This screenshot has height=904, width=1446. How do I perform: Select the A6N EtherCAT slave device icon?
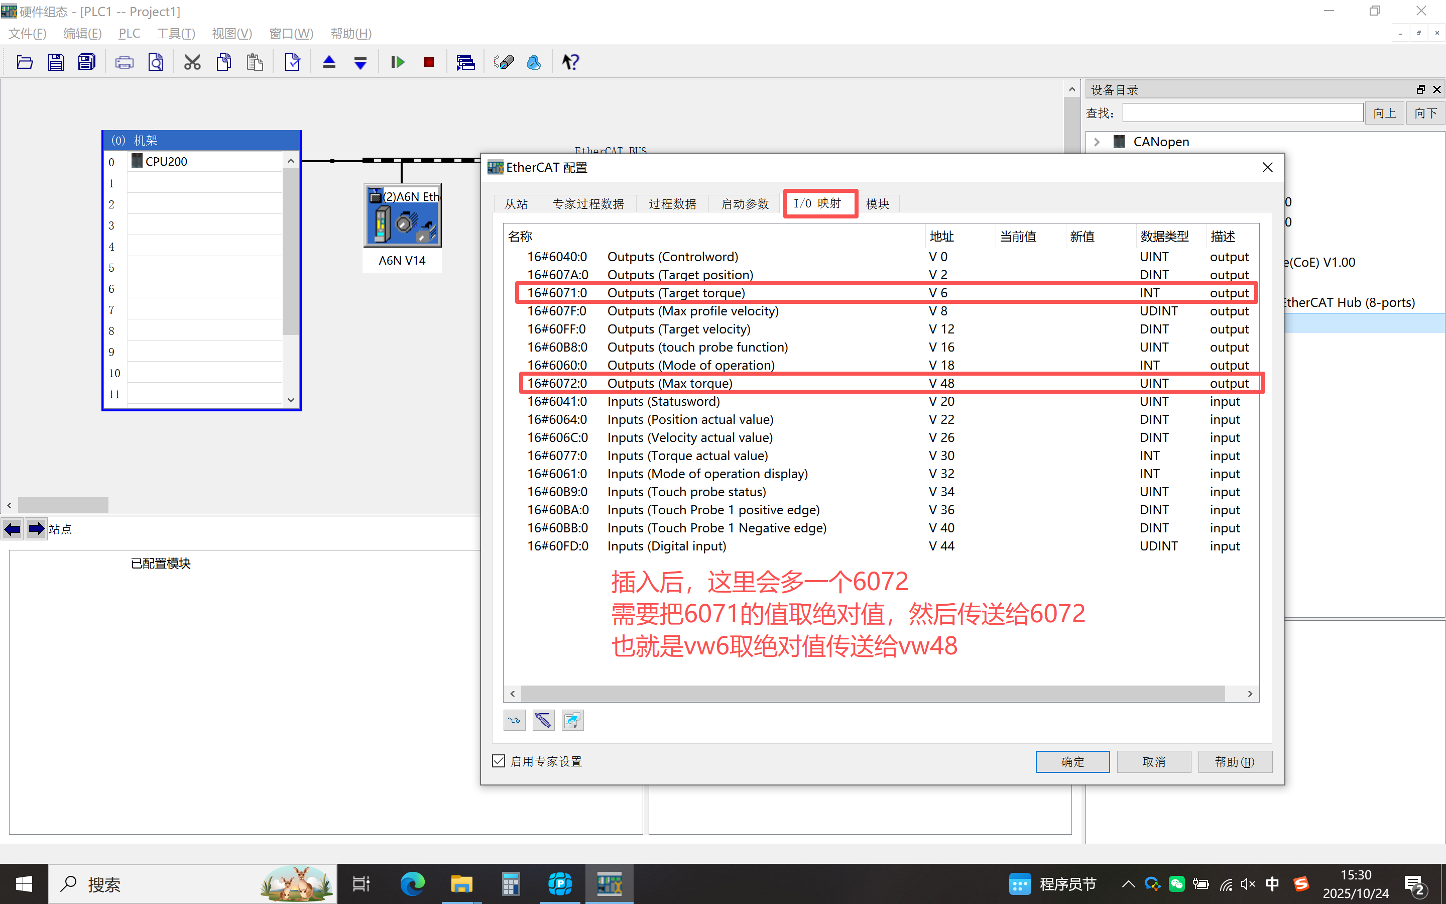click(402, 216)
